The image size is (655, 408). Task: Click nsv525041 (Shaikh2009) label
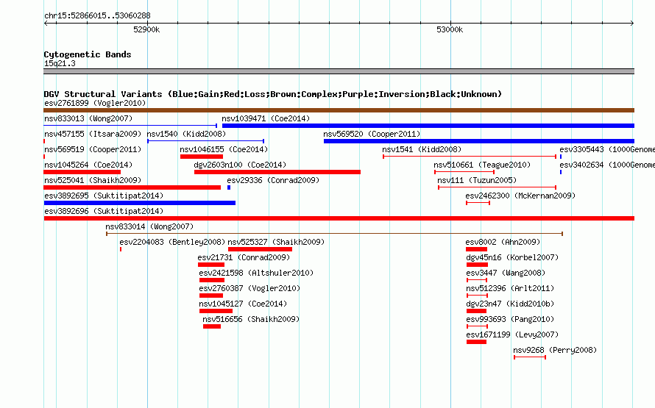pos(93,180)
